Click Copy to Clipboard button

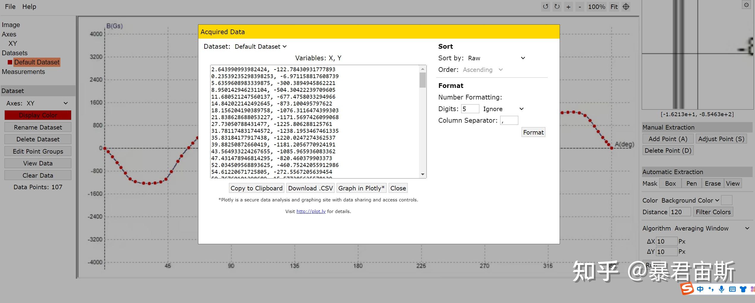coord(256,188)
